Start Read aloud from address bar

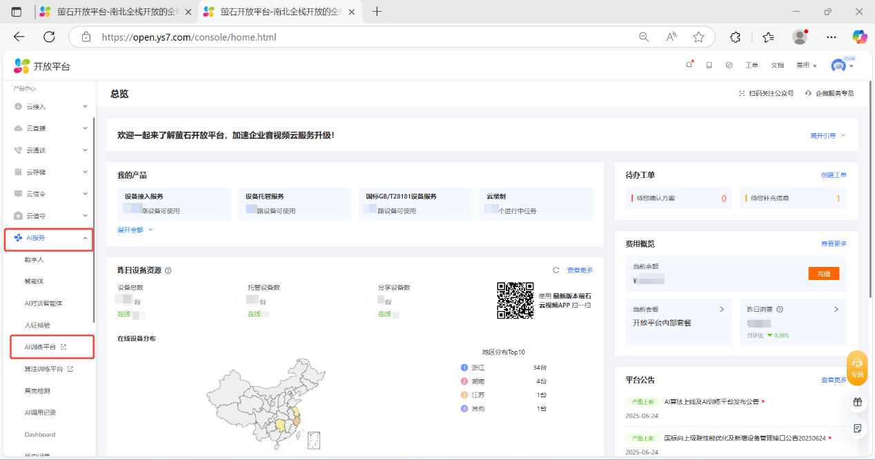[x=671, y=37]
